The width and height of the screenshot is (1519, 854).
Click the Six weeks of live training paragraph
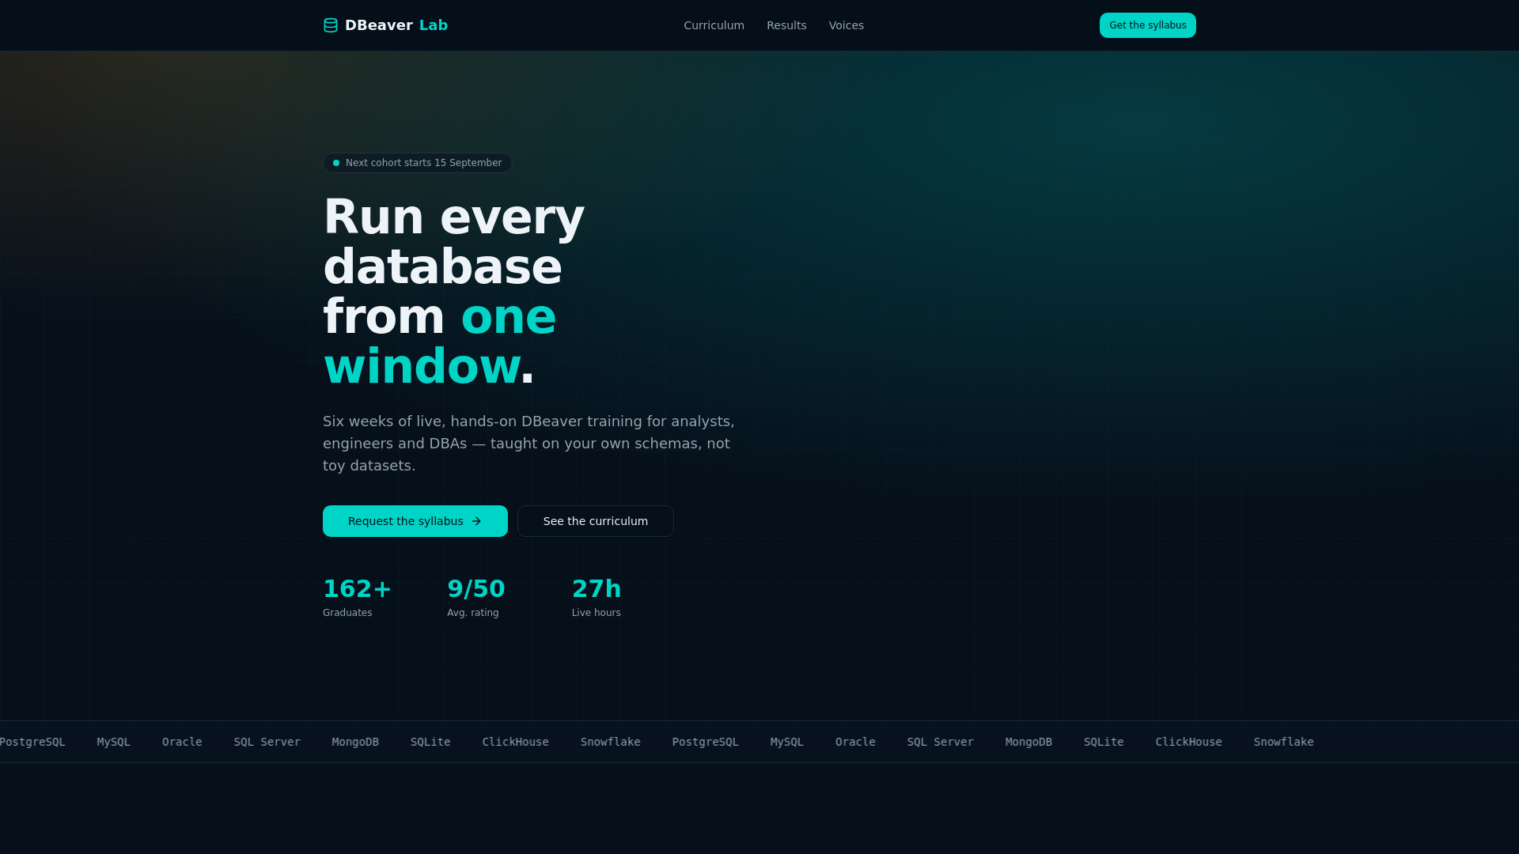528,444
